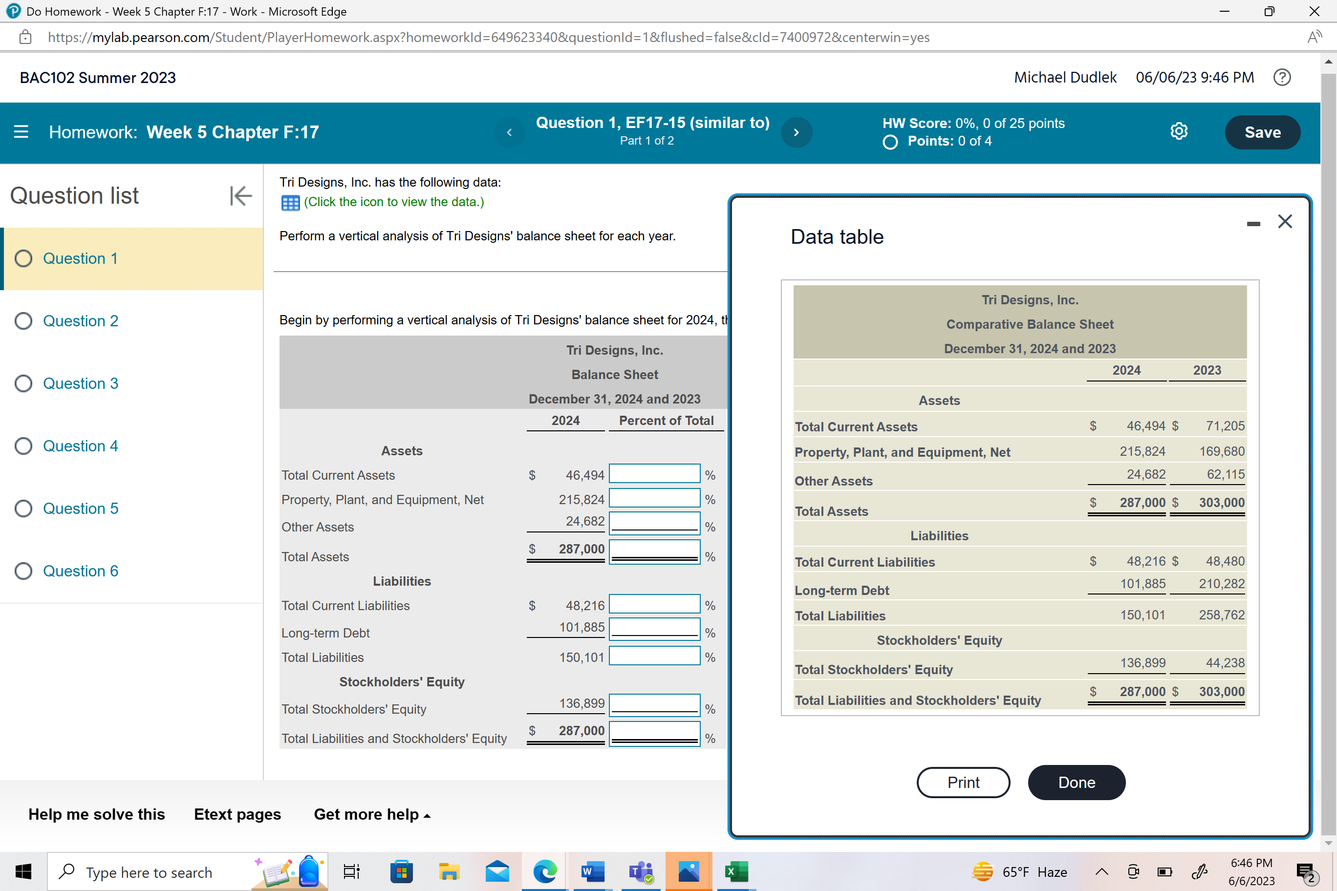The image size is (1337, 891).
Task: Open the help question mark icon
Action: (x=1282, y=77)
